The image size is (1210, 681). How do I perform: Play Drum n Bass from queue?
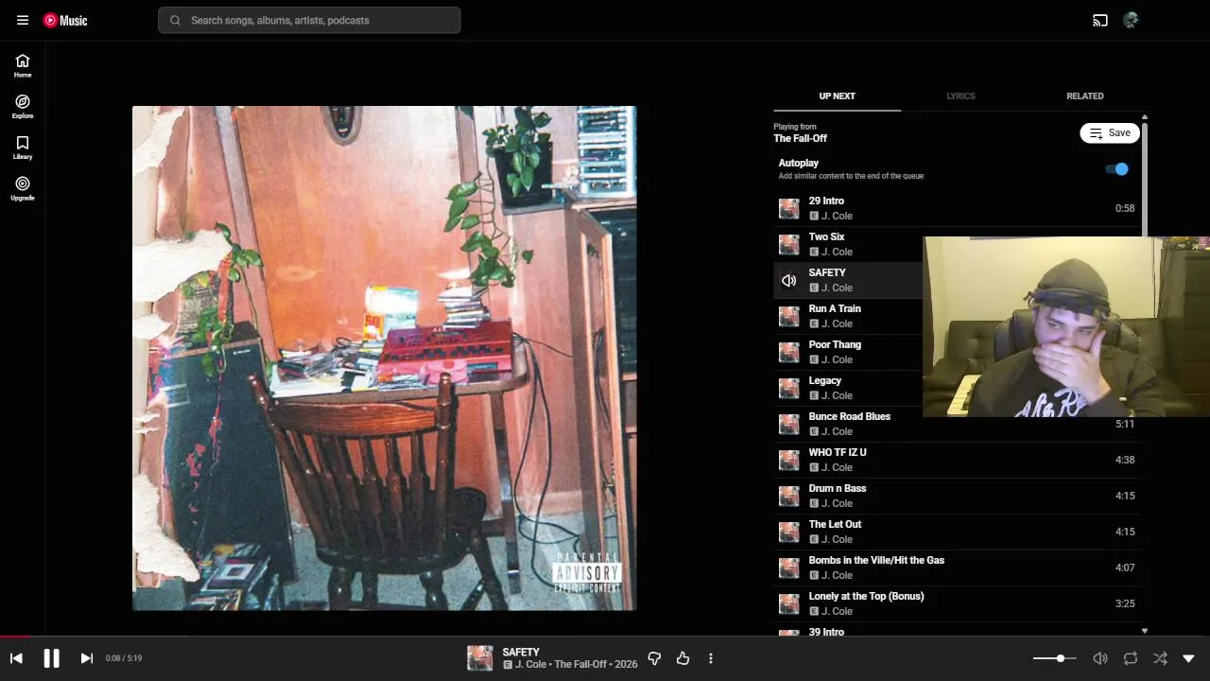coord(957,496)
